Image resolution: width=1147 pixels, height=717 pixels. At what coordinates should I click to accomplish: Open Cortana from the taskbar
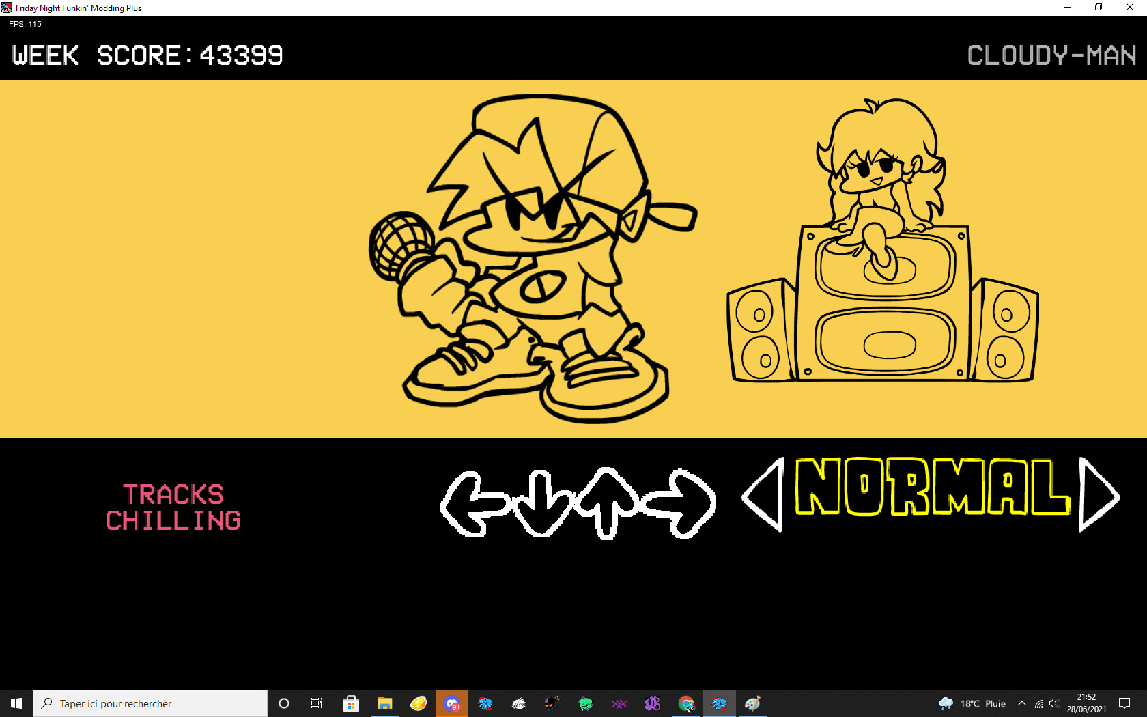tap(284, 703)
